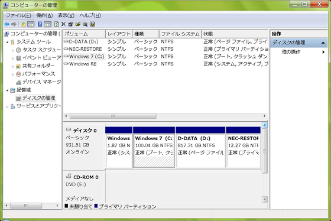Screen dimensions: 331x221
Task: Click the open folder toolbar icon
Action: (78, 24)
